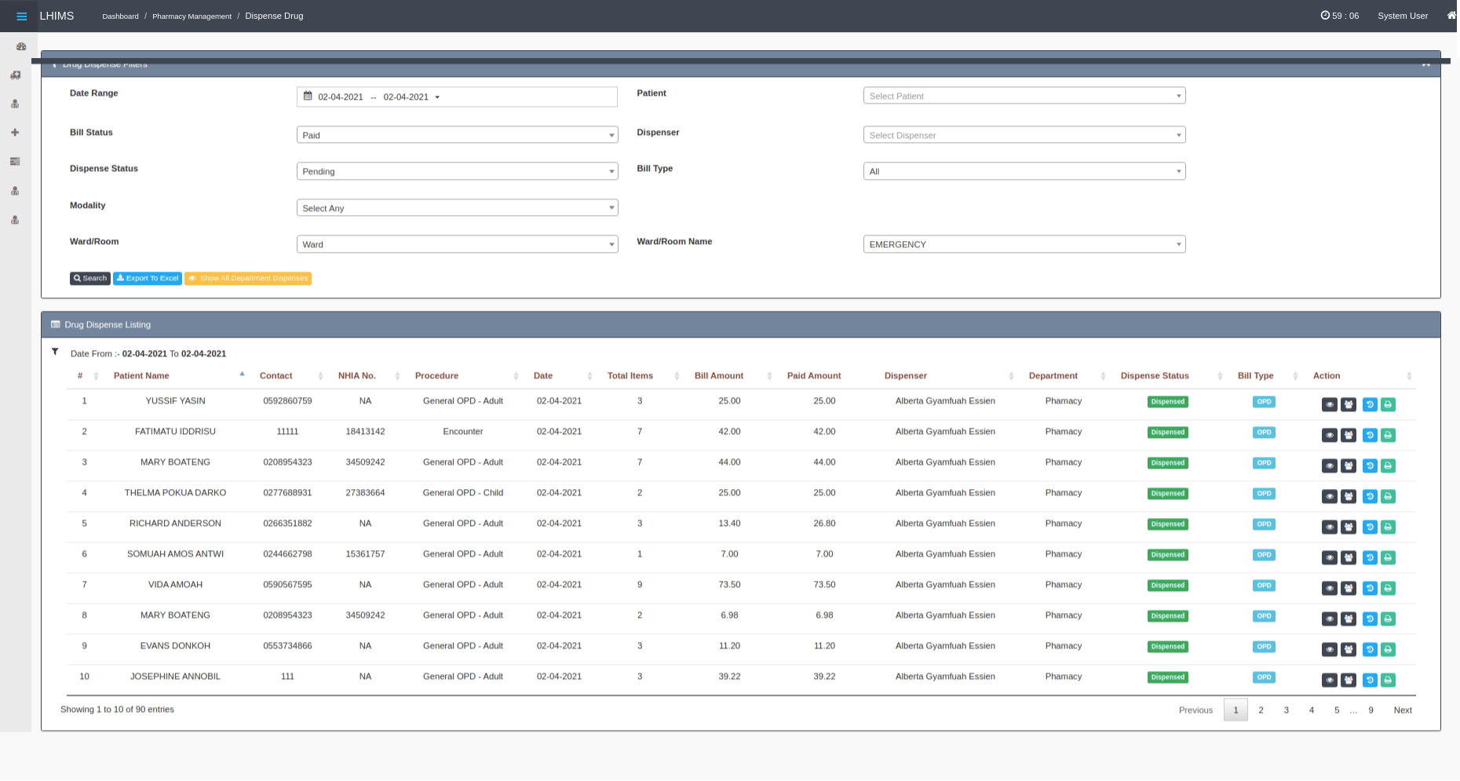Go to Pharmacy Management breadcrumb
Viewport: 1460px width, 781px height.
tap(192, 16)
